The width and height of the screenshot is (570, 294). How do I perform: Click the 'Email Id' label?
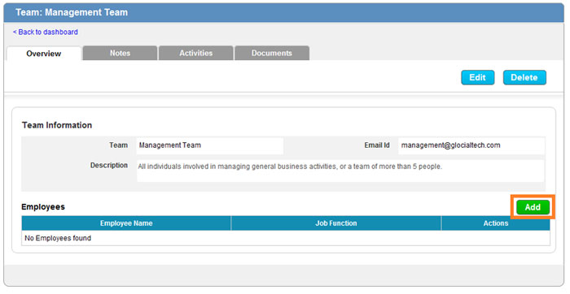(377, 145)
